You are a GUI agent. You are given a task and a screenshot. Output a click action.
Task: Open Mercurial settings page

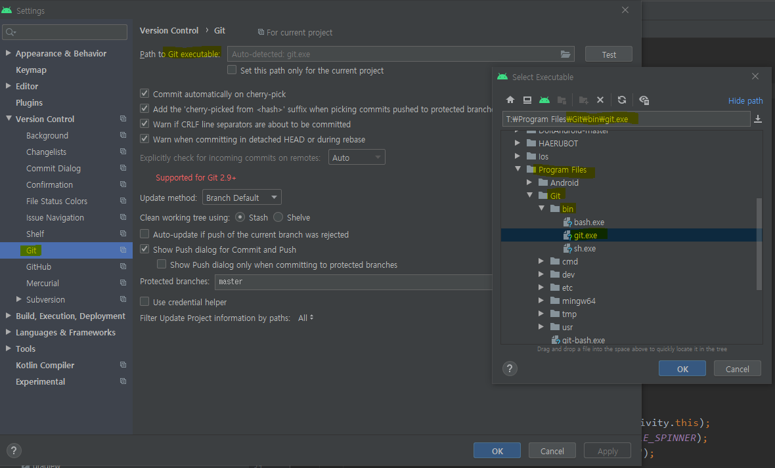[43, 283]
